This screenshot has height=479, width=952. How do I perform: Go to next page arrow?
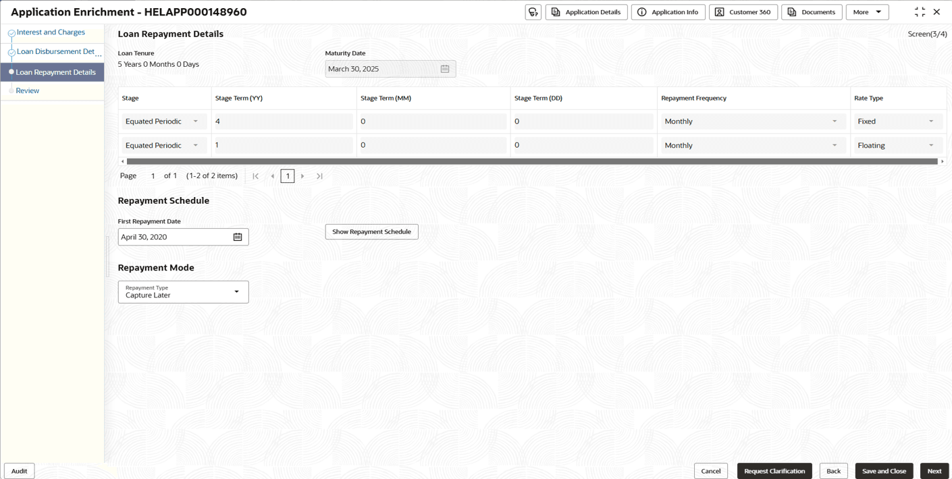(302, 176)
